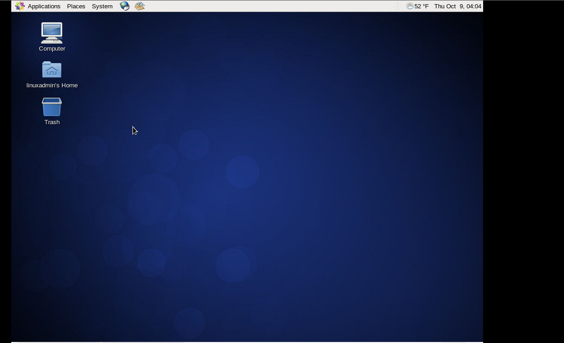This screenshot has height=343, width=564.
Task: Open the Applications menu
Action: point(44,6)
